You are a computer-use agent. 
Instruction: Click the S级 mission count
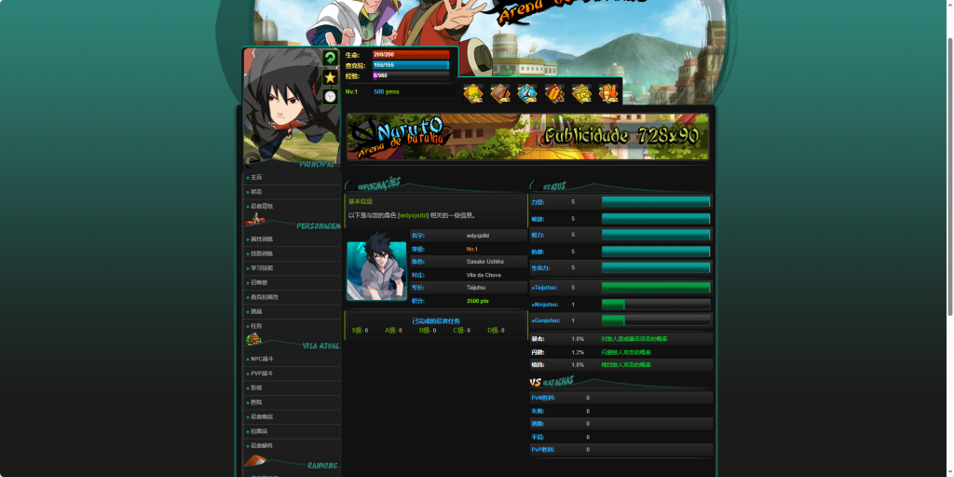pyautogui.click(x=361, y=331)
